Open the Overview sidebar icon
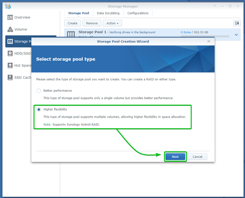 (10, 17)
